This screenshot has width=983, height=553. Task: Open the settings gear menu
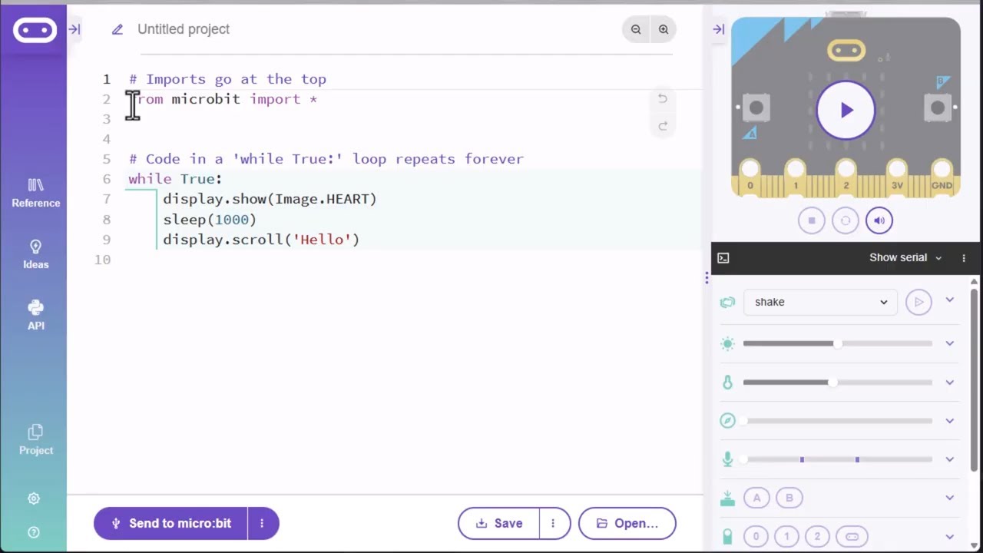pyautogui.click(x=34, y=498)
